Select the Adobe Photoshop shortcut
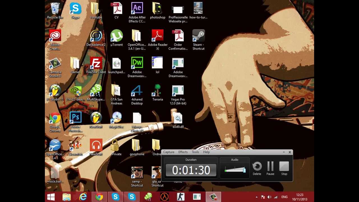359x202 pixels. pos(75,122)
